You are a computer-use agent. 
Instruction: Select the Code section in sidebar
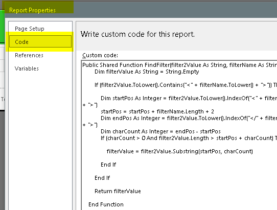click(x=40, y=42)
